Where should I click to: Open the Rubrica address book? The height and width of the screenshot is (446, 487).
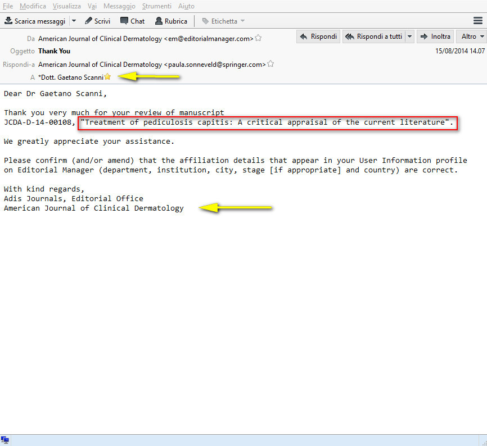tap(171, 21)
